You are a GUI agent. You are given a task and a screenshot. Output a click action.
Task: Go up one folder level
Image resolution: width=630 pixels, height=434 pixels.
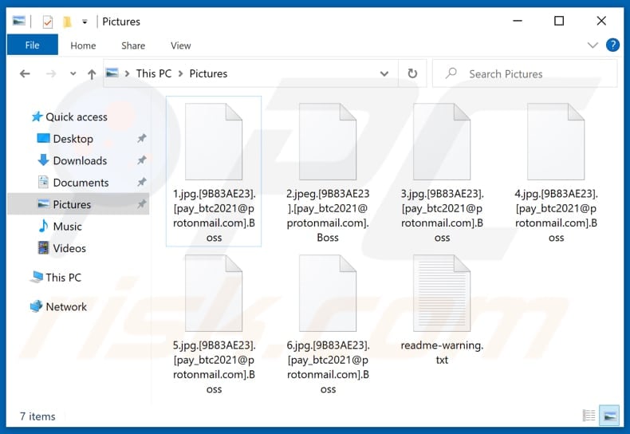(92, 74)
